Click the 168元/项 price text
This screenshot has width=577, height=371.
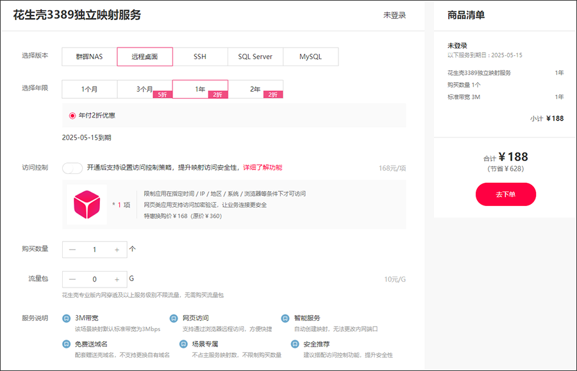coord(392,168)
